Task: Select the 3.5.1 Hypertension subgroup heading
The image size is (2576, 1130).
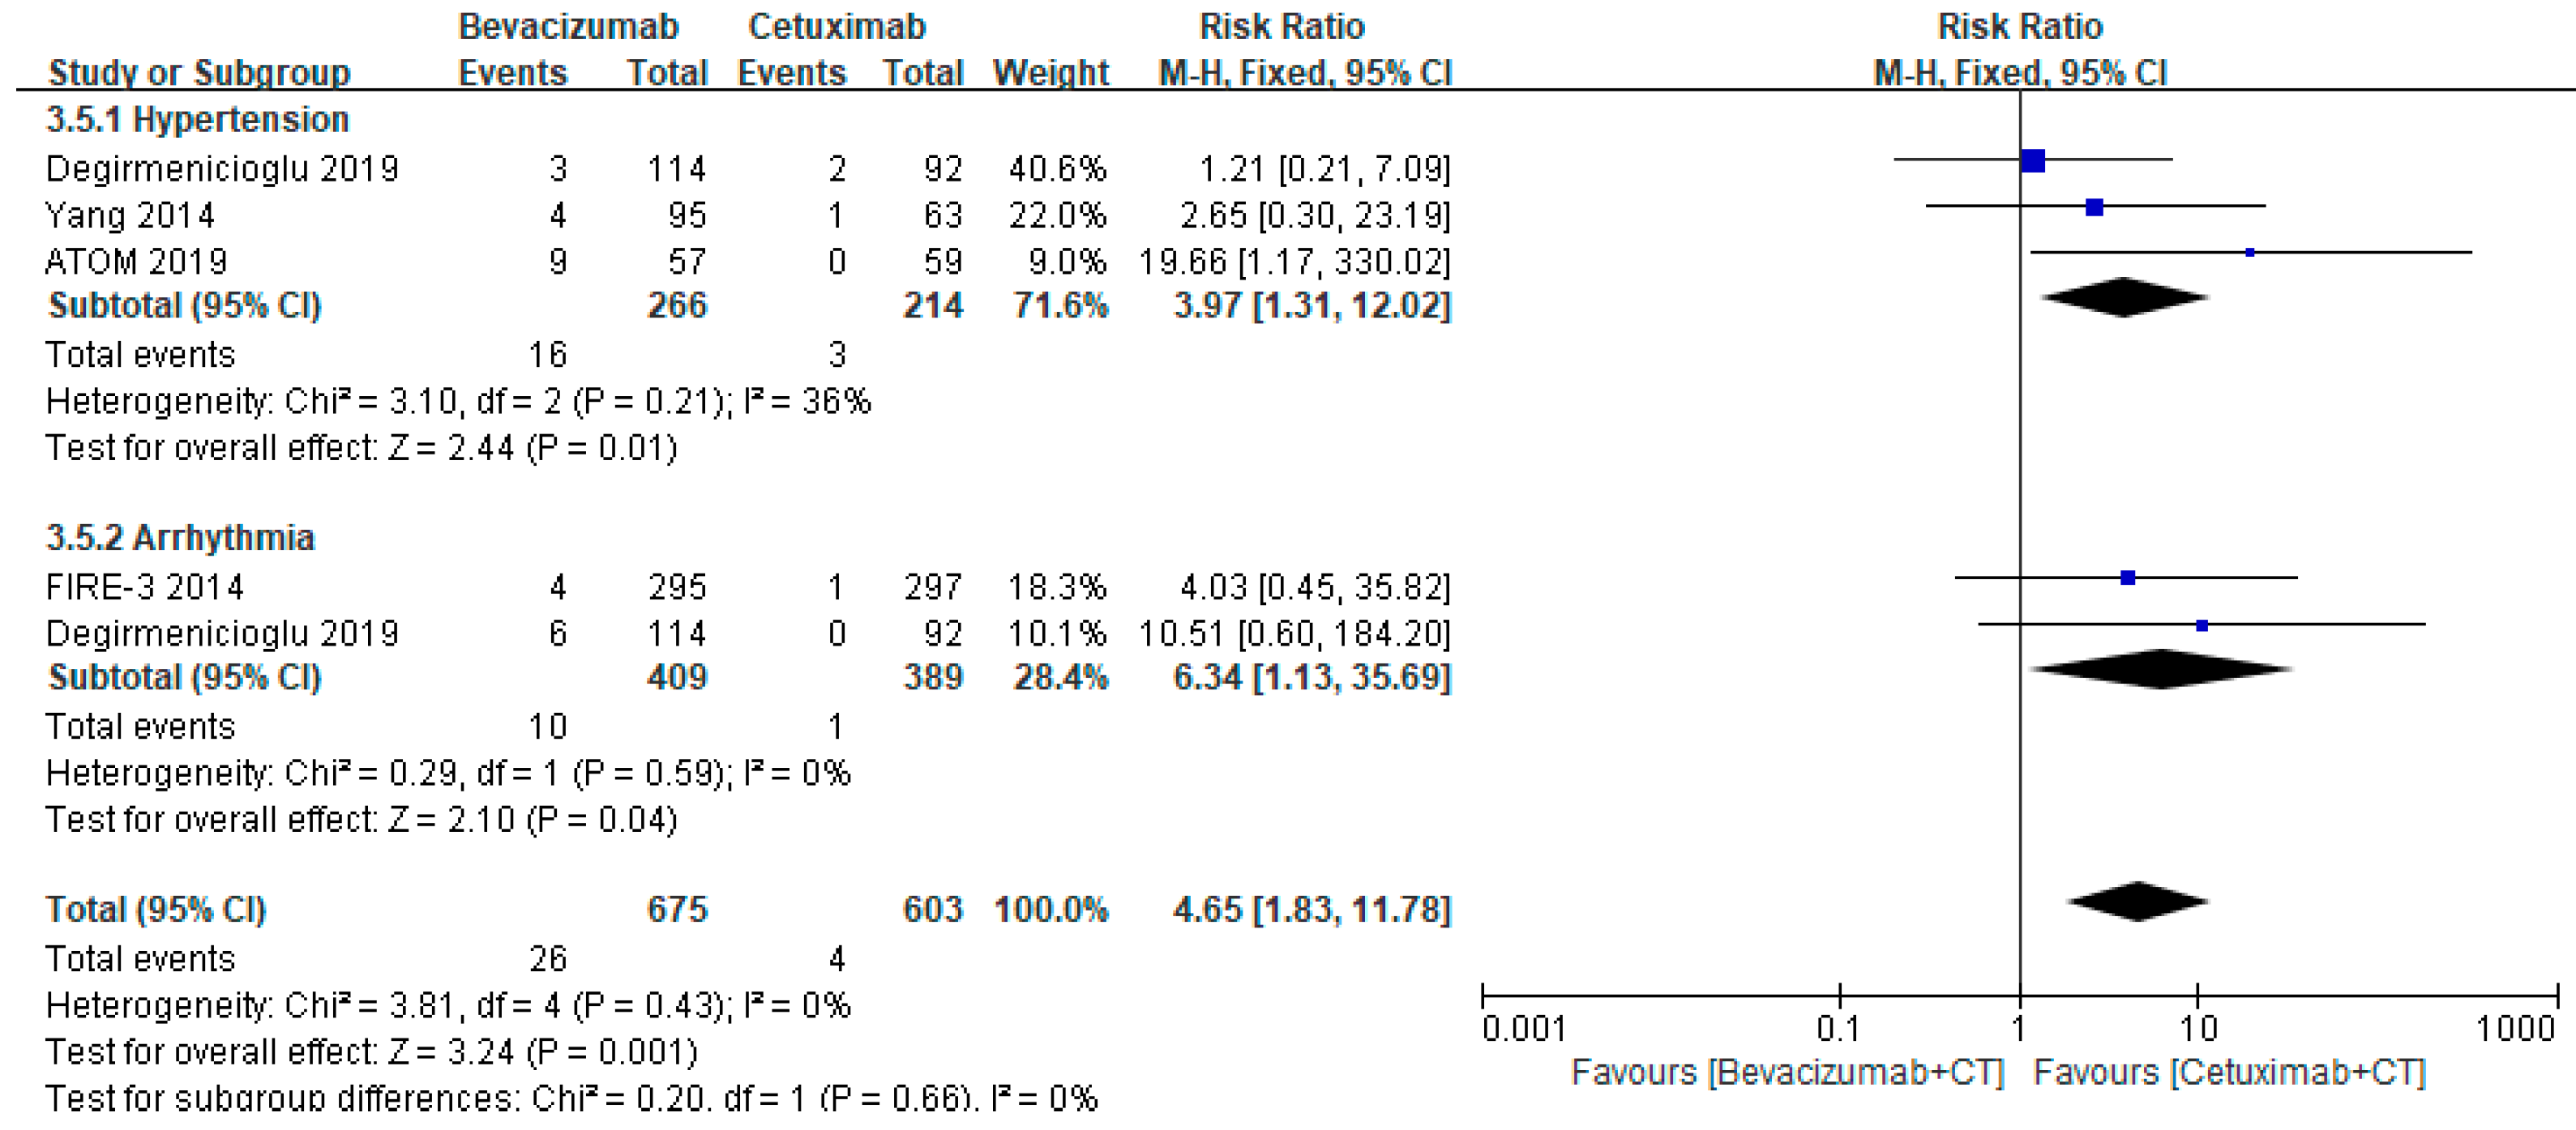Action: tap(198, 120)
